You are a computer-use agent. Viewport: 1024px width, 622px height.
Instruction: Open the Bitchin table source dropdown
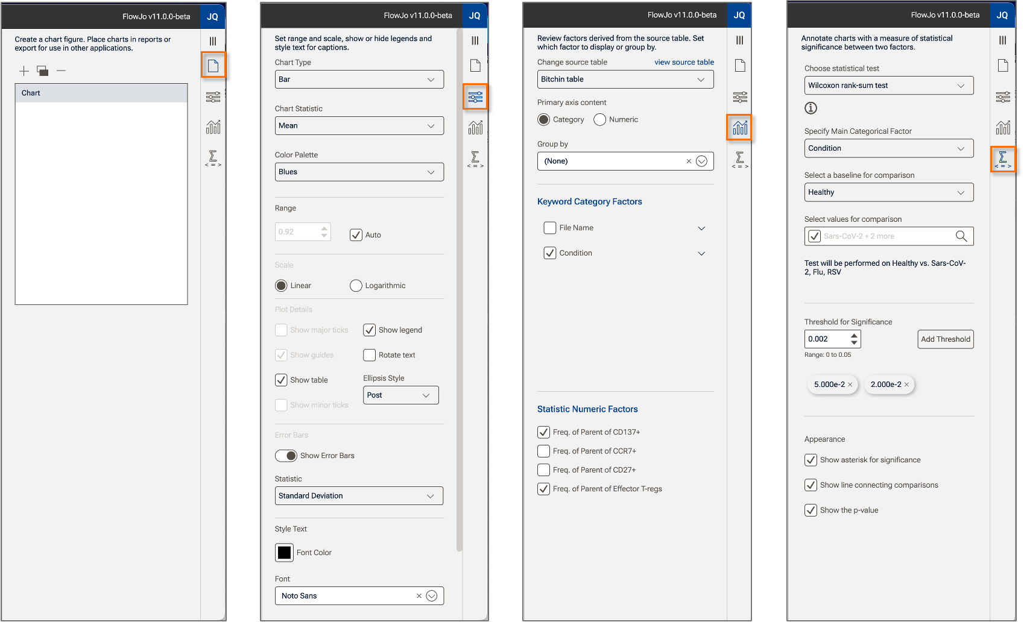625,80
